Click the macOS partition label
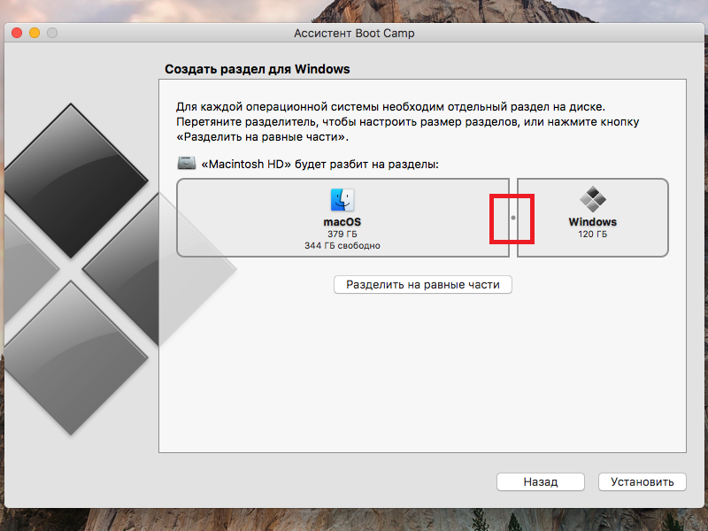 (x=342, y=222)
